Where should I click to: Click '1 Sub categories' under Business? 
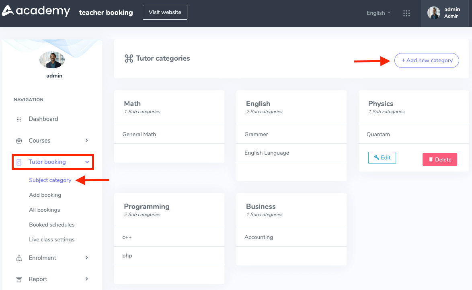(x=264, y=214)
